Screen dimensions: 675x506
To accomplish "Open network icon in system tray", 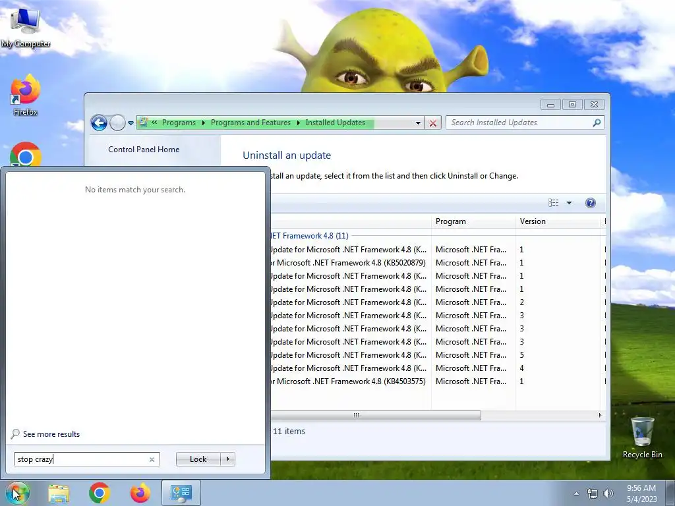I will pos(593,493).
